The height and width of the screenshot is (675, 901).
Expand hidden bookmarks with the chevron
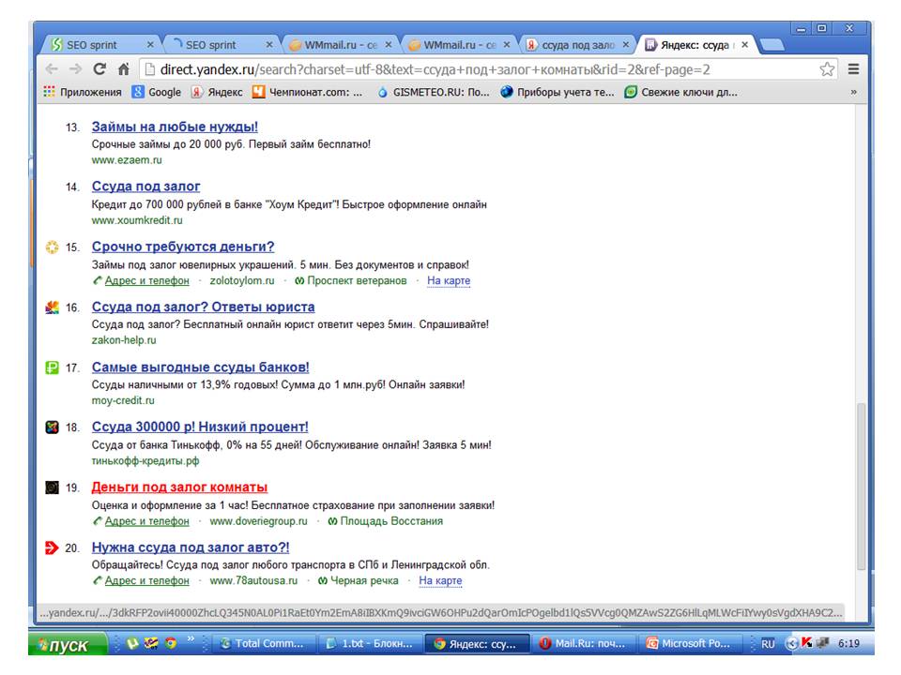853,92
